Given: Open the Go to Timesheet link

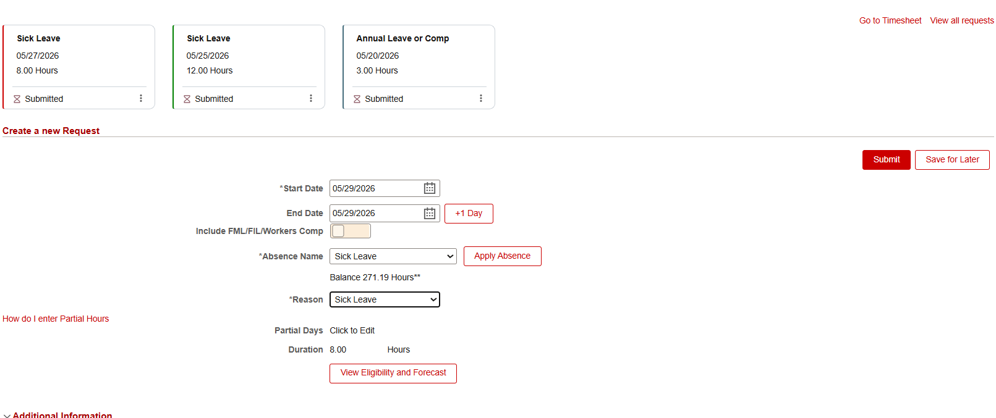Looking at the screenshot, I should coord(890,20).
